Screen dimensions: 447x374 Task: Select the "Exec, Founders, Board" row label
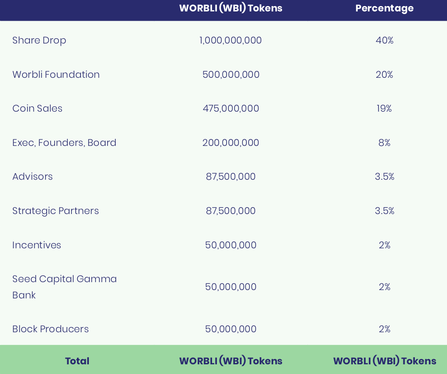click(x=64, y=142)
